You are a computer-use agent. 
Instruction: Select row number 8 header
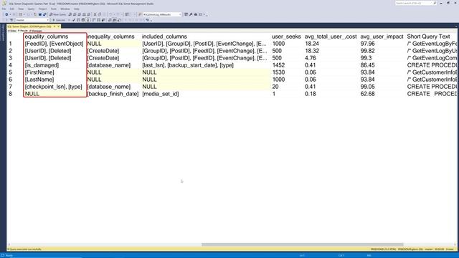[x=10, y=94]
